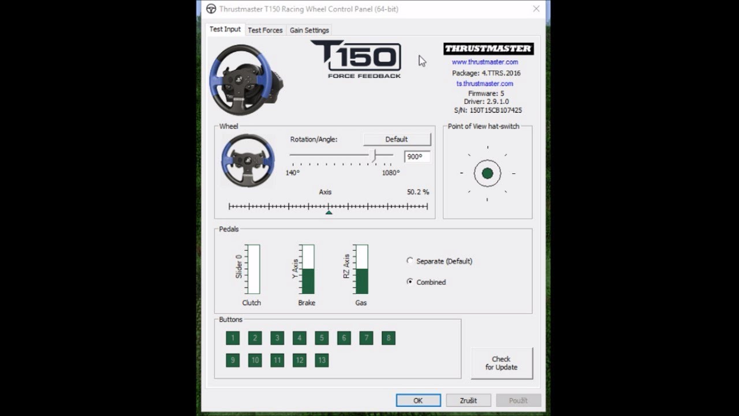739x416 pixels.
Task: Click button indicator 9
Action: coord(233,360)
